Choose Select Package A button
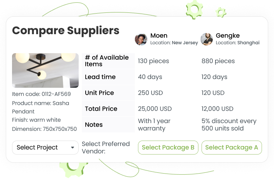 [232, 148]
